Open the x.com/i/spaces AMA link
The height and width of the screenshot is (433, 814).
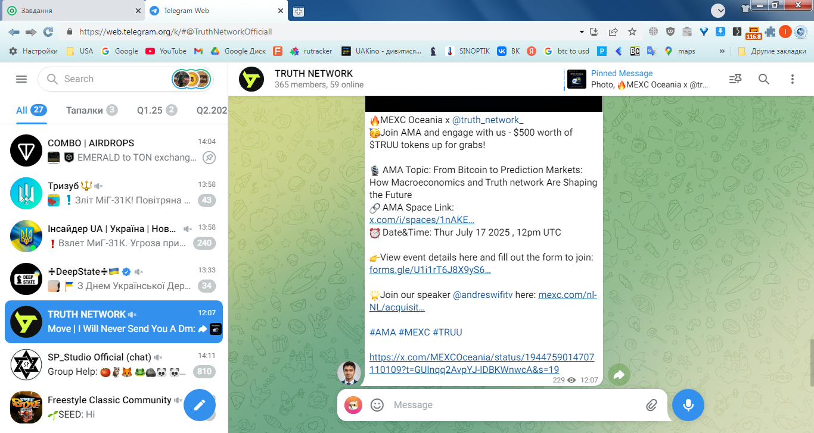point(422,220)
